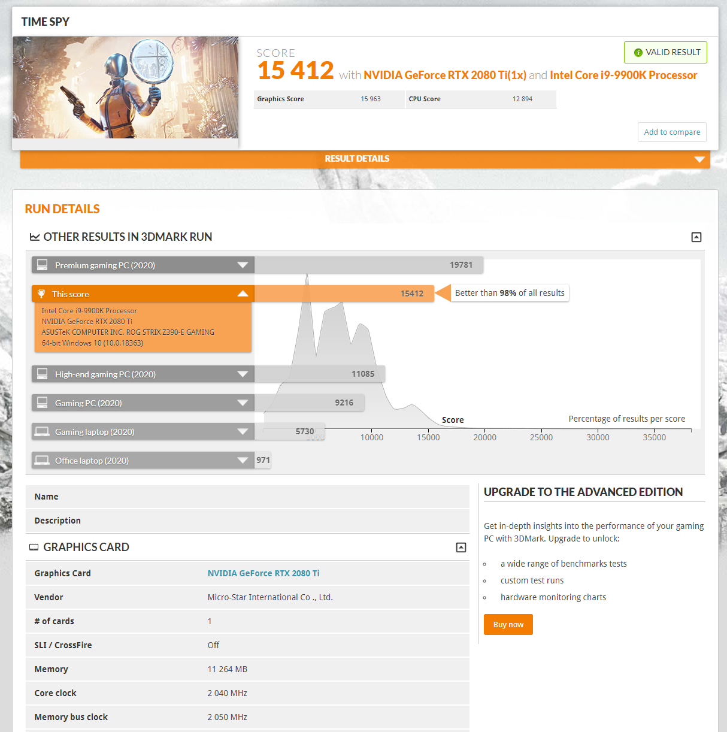Expand the Gaming PC (2020) row
The height and width of the screenshot is (732, 727).
[x=243, y=403]
